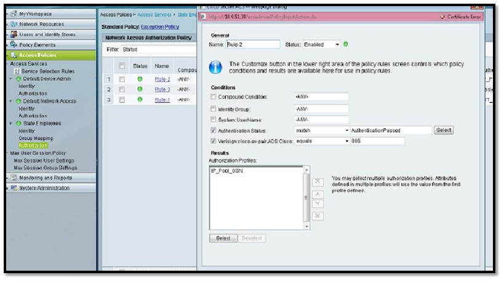Click the Service Selection Rules icon
Image resolution: width=504 pixels, height=283 pixels.
(17, 71)
